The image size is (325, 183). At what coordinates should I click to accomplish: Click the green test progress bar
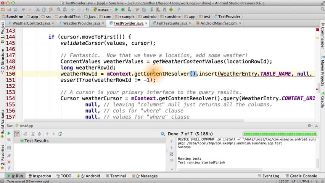[280, 134]
